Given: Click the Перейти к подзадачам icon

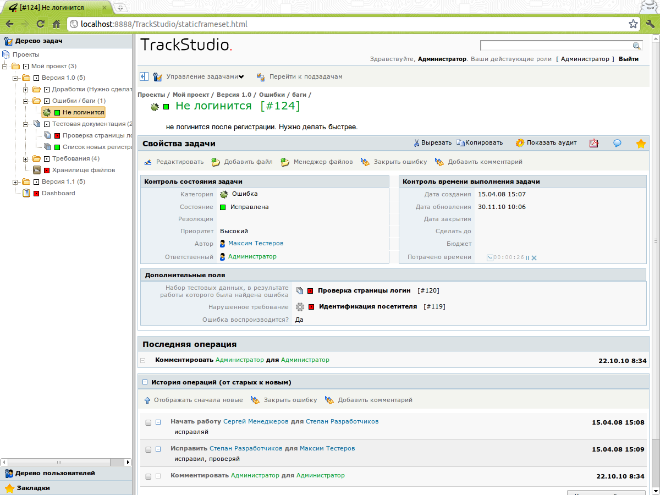Looking at the screenshot, I should (x=261, y=77).
